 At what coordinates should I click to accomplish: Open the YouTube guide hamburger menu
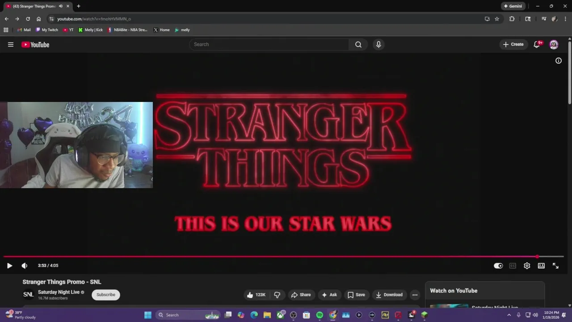[x=11, y=44]
